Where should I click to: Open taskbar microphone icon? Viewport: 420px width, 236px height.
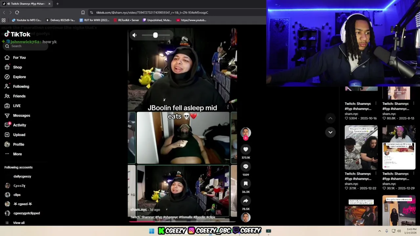[387, 231]
